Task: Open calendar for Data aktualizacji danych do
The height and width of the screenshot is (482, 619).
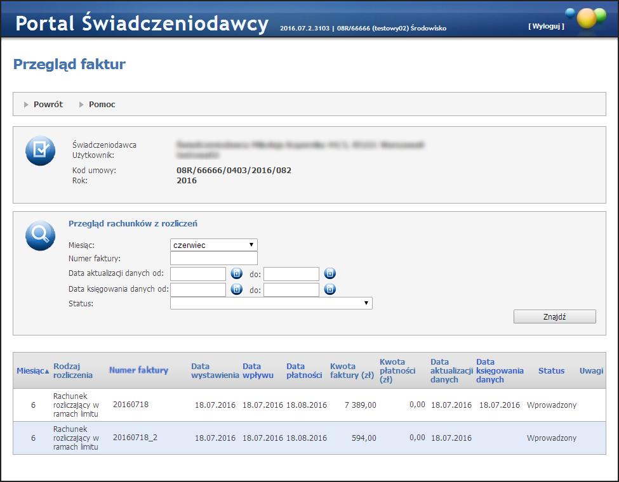Action: (x=330, y=273)
